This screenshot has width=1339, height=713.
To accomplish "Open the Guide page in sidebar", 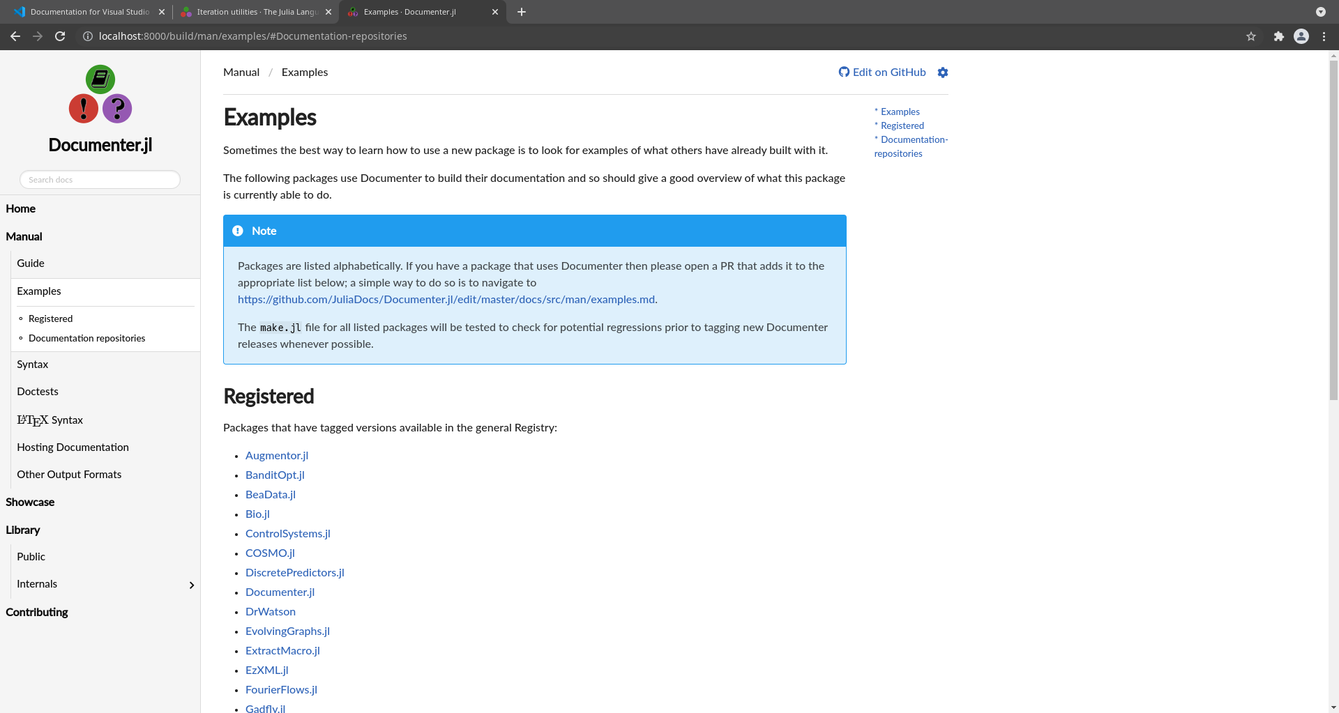I will tap(31, 263).
